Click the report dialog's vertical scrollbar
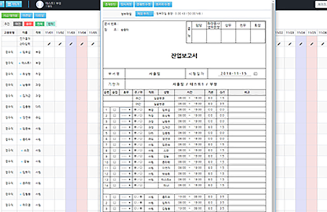The height and width of the screenshot is (212, 327). coord(273,106)
